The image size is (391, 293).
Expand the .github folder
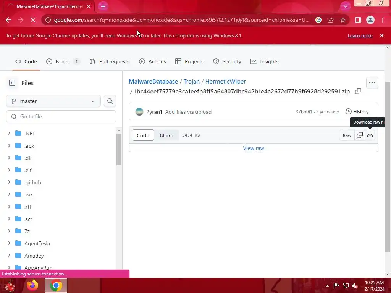tap(9, 182)
